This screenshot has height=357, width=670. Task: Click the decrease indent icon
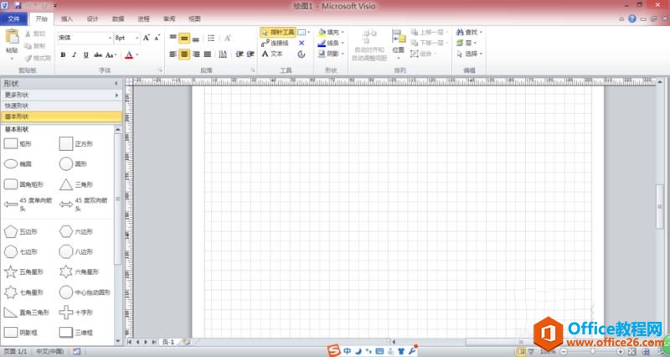(x=240, y=54)
